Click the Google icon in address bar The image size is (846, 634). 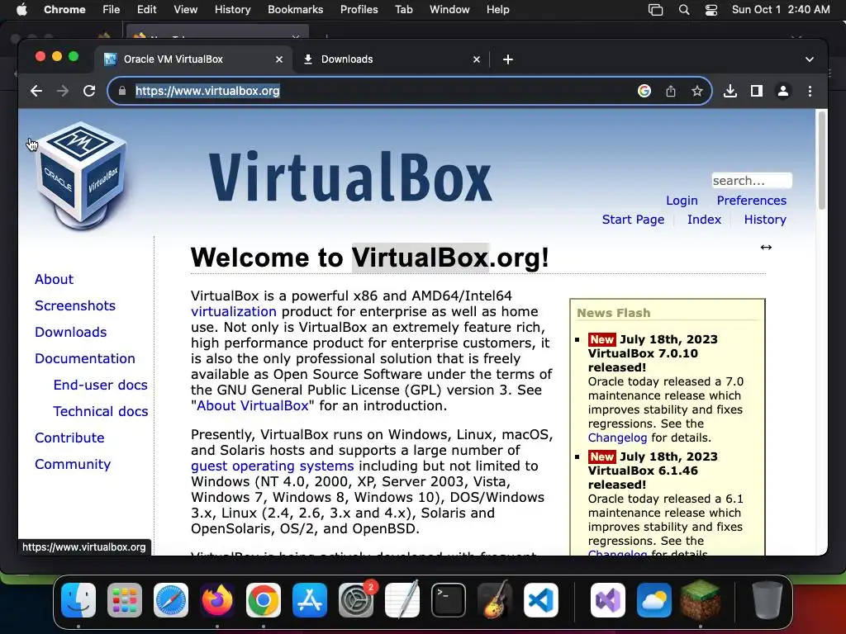click(644, 91)
